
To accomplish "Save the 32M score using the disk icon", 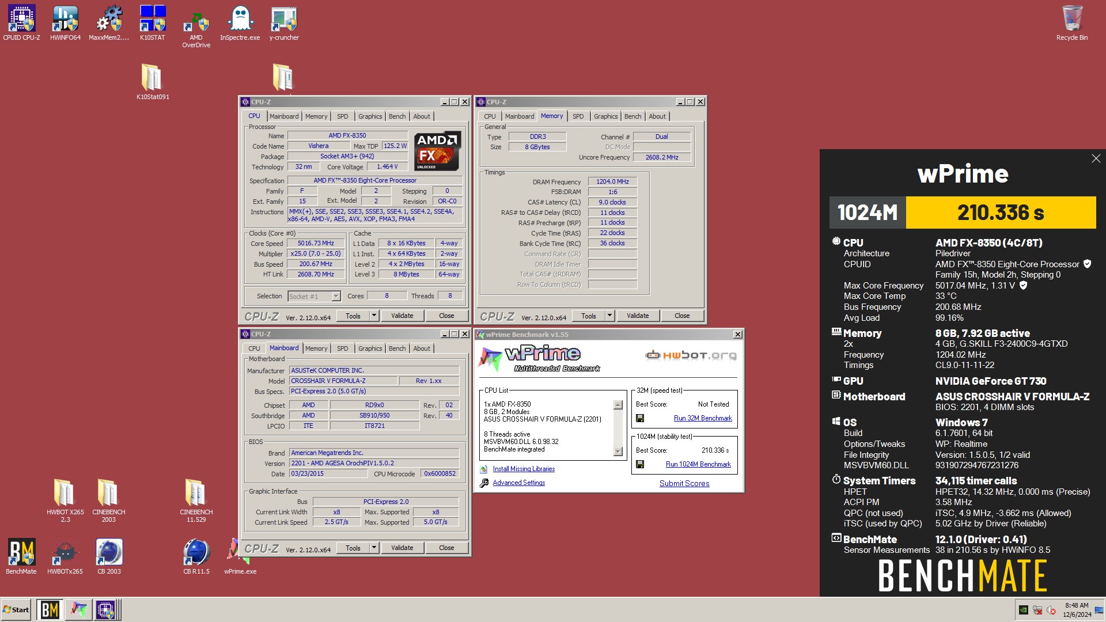I will pos(640,418).
